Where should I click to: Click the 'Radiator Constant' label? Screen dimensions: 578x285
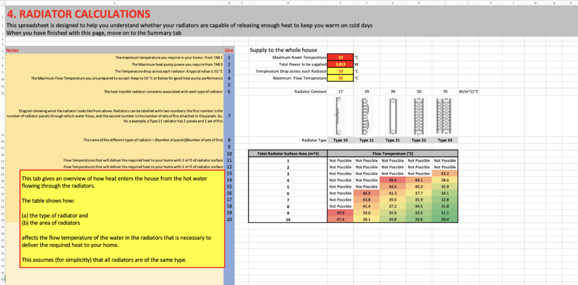310,91
